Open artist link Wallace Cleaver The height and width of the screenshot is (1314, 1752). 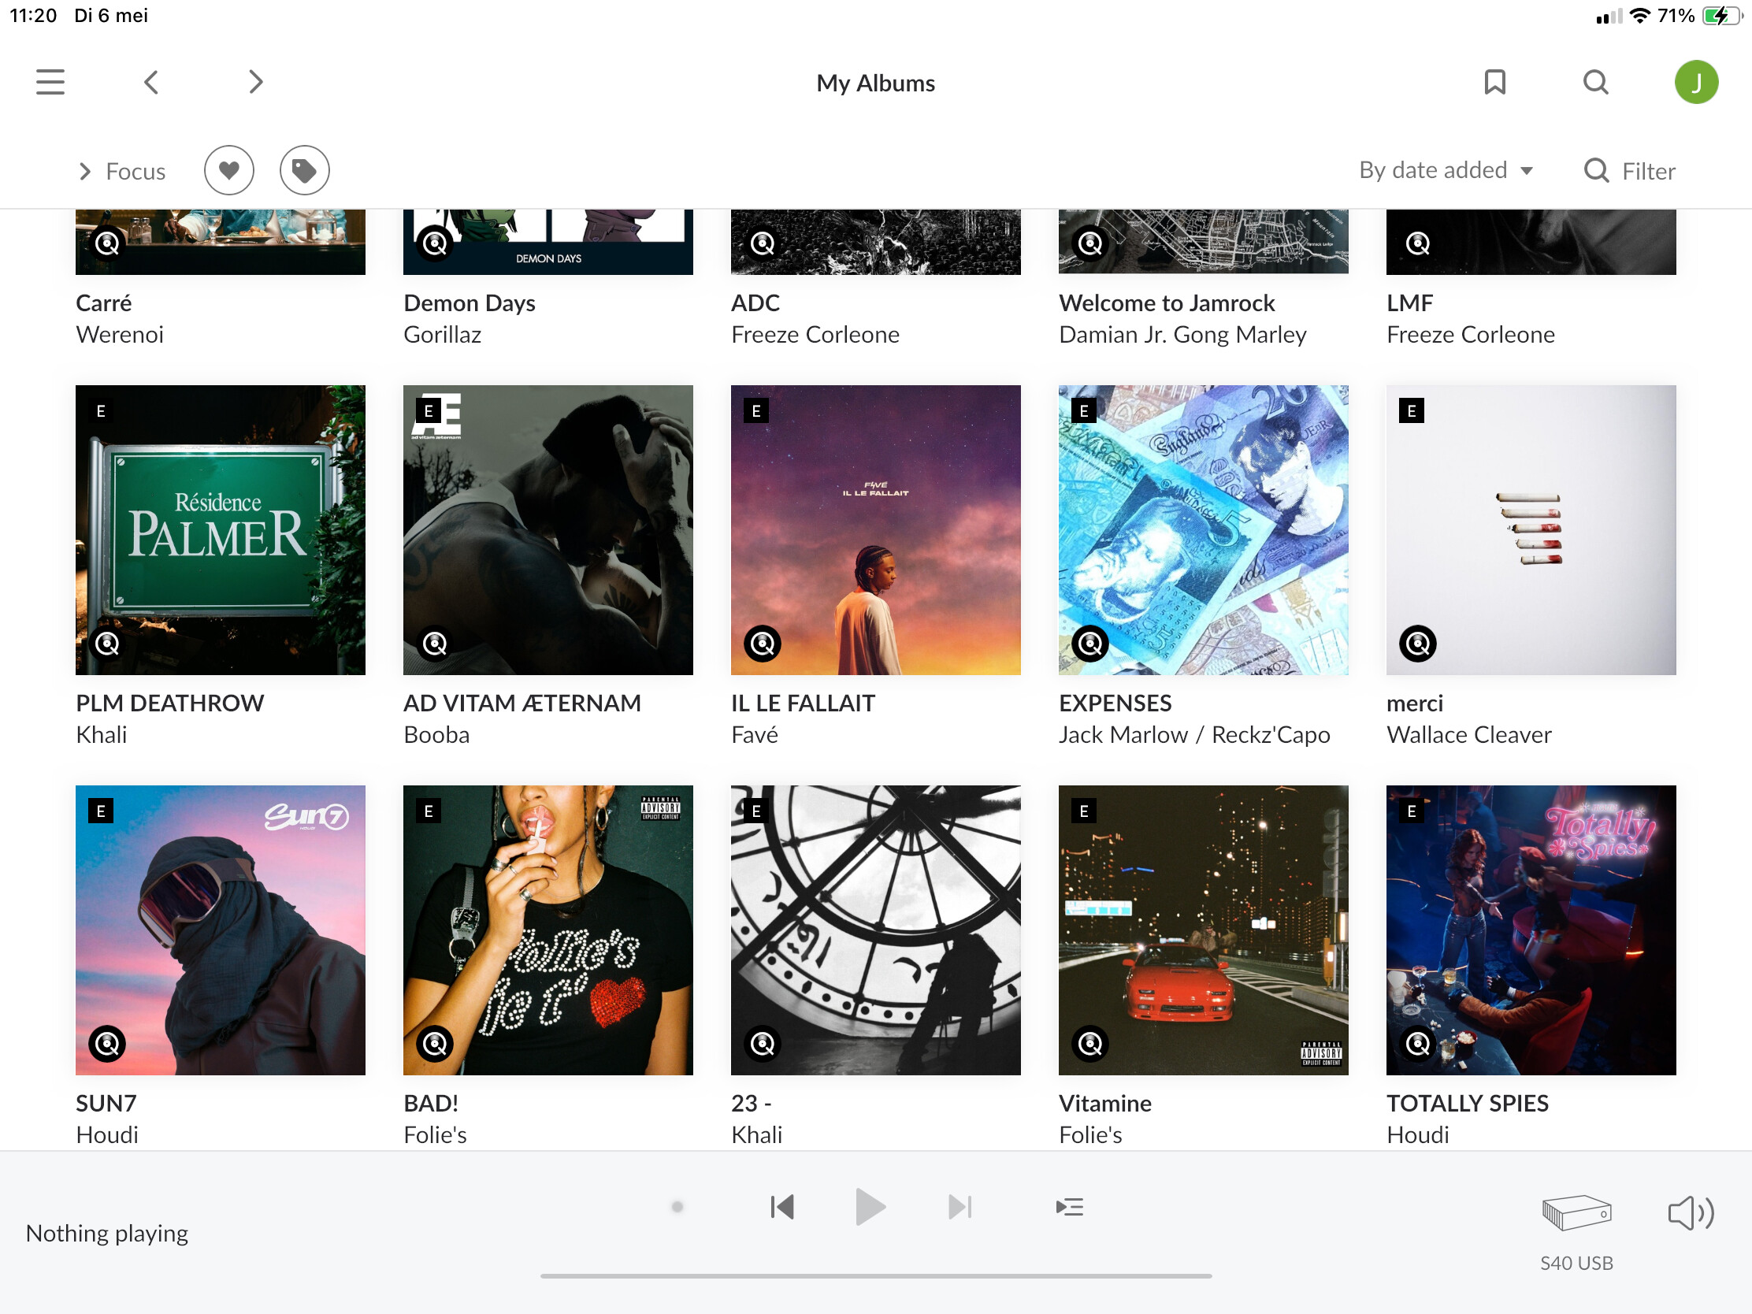[1468, 734]
